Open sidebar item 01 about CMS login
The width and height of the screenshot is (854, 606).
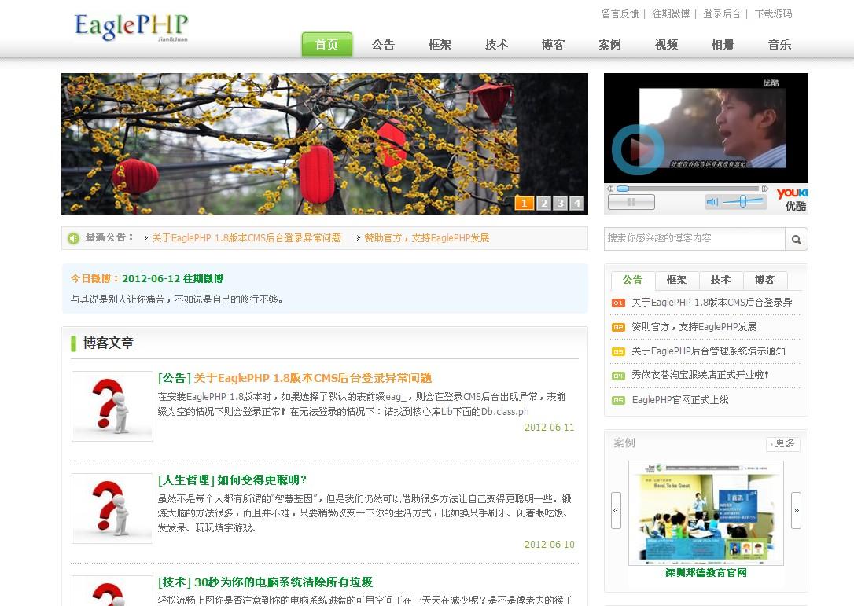coord(712,303)
